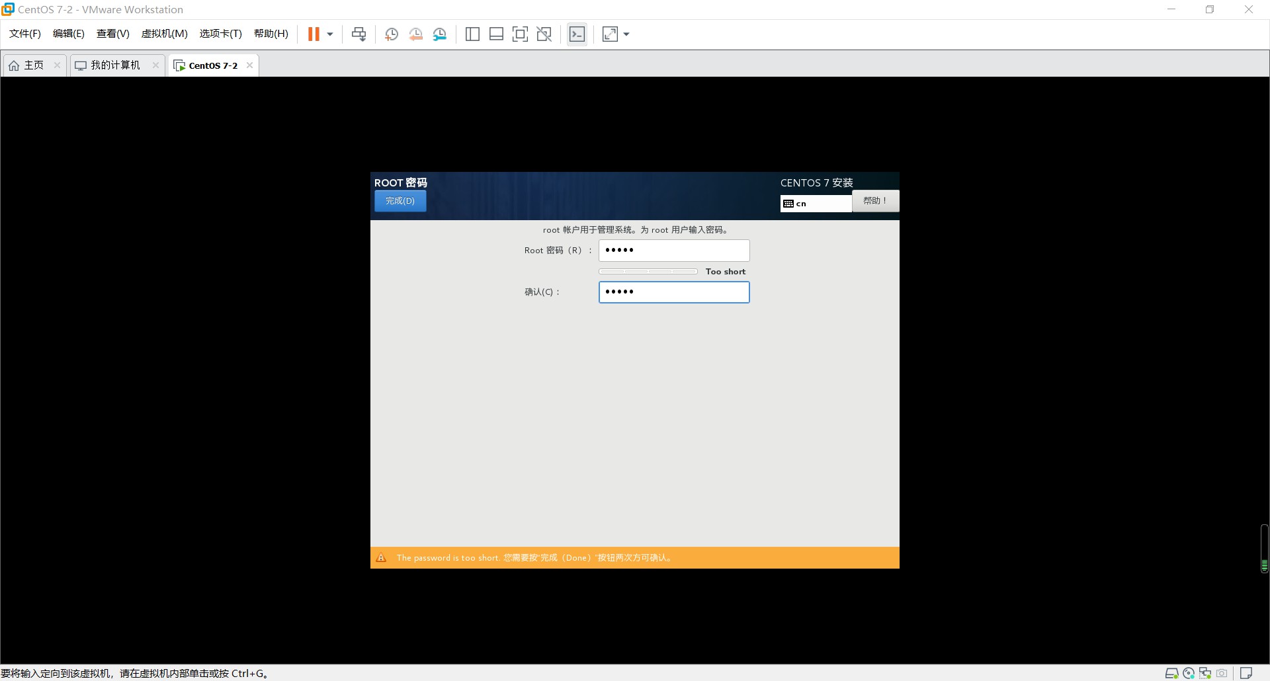Viewport: 1270px width, 681px height.
Task: Revert virtual machine to previous snapshot
Action: [415, 34]
